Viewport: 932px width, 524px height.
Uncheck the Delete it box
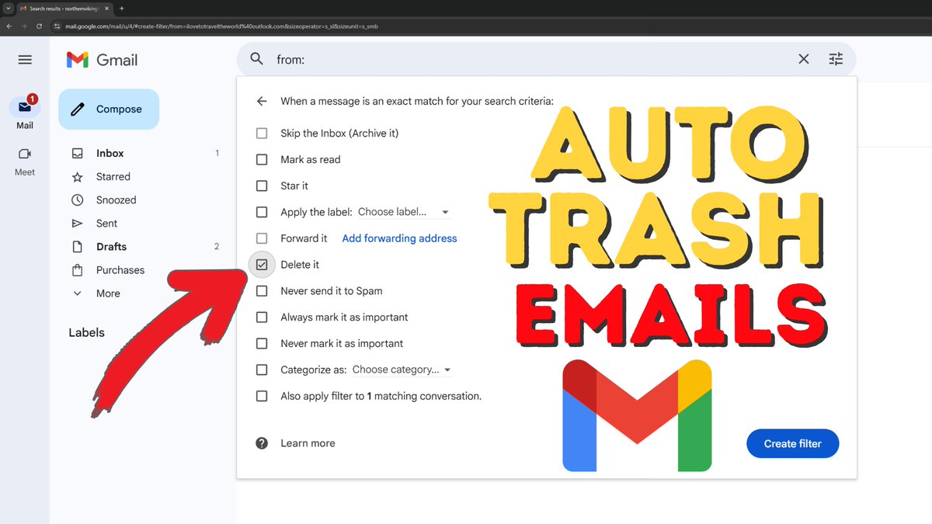[262, 265]
